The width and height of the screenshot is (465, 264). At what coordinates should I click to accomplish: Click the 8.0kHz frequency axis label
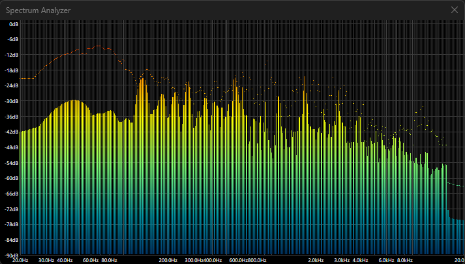click(405, 260)
